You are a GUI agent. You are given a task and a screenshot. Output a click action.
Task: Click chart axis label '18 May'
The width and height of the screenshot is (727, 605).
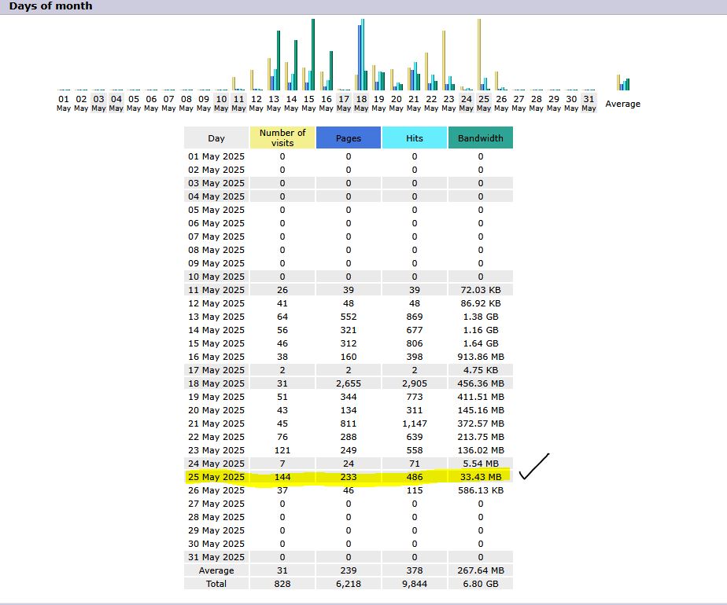click(x=361, y=103)
